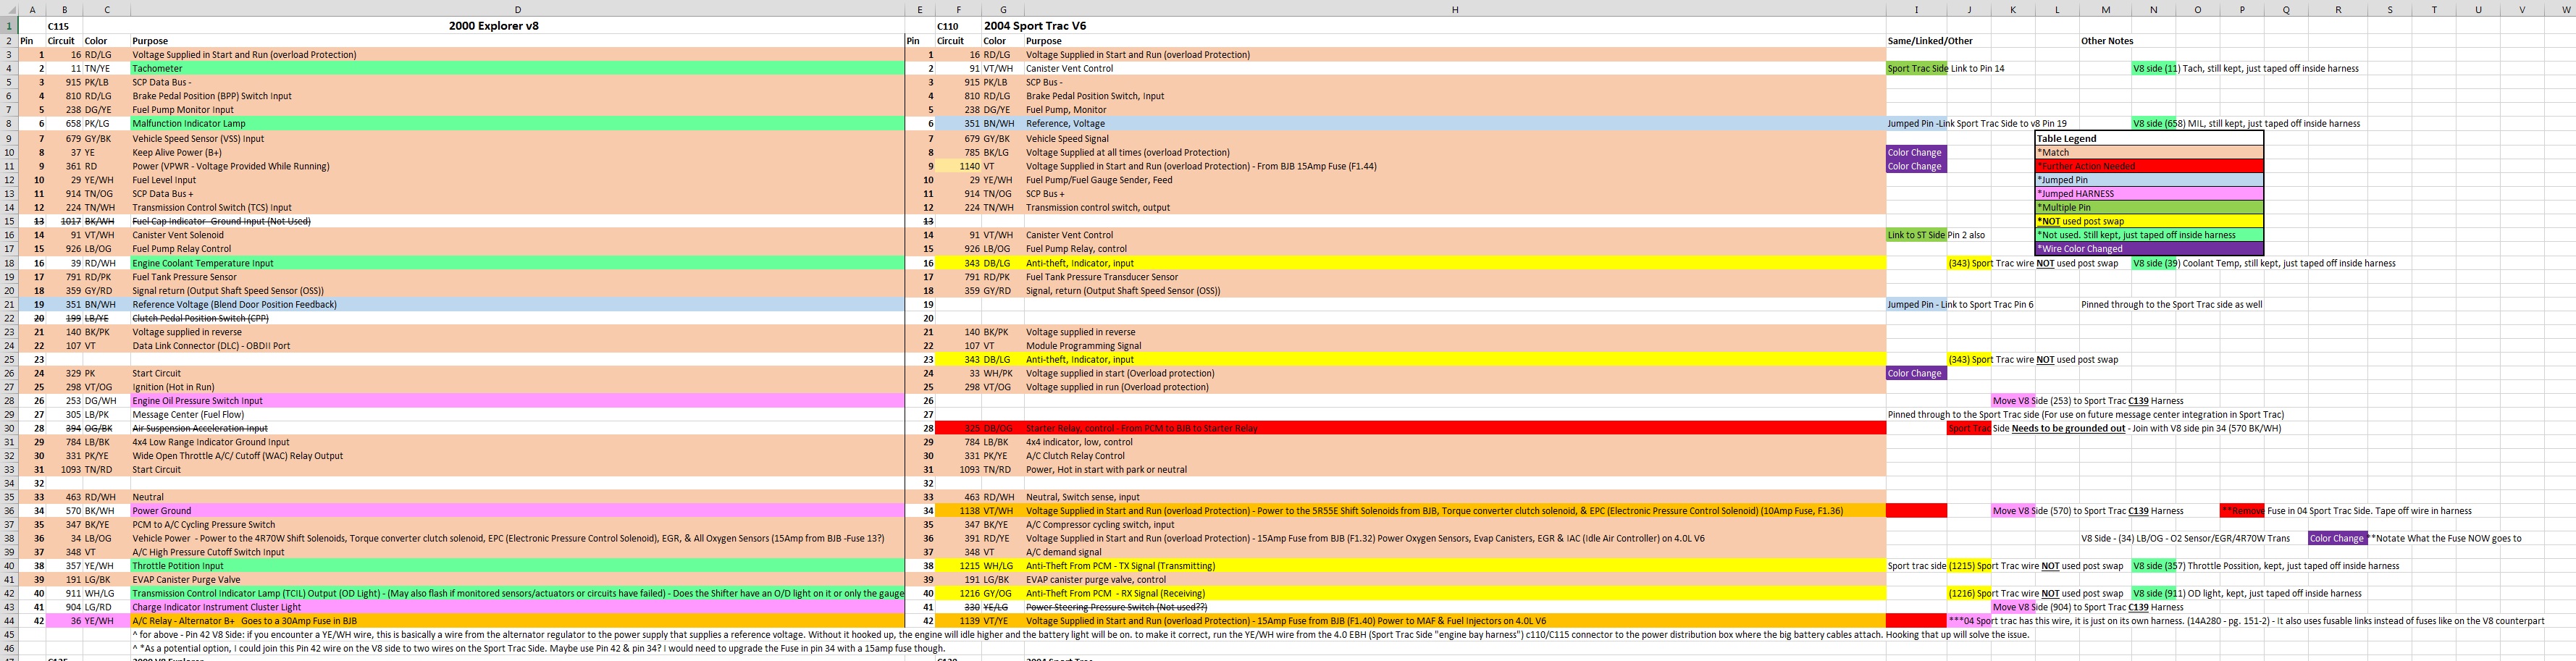This screenshot has height=661, width=2576.
Task: Select row 30 header
Action: pos(9,428)
